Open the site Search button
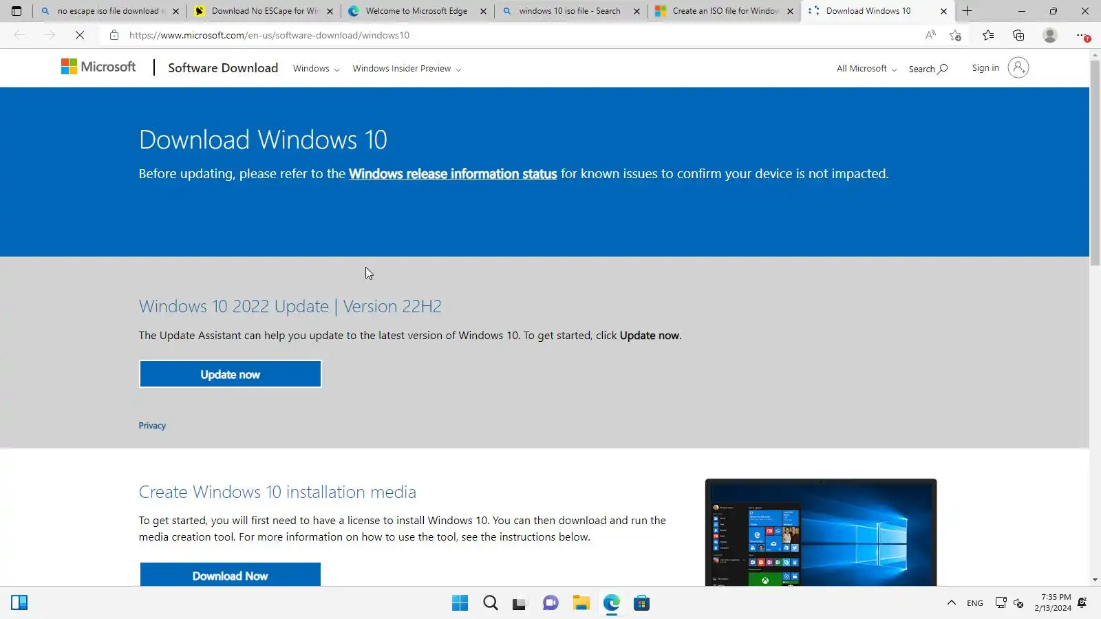Screen dimensions: 1101x619 928,69
